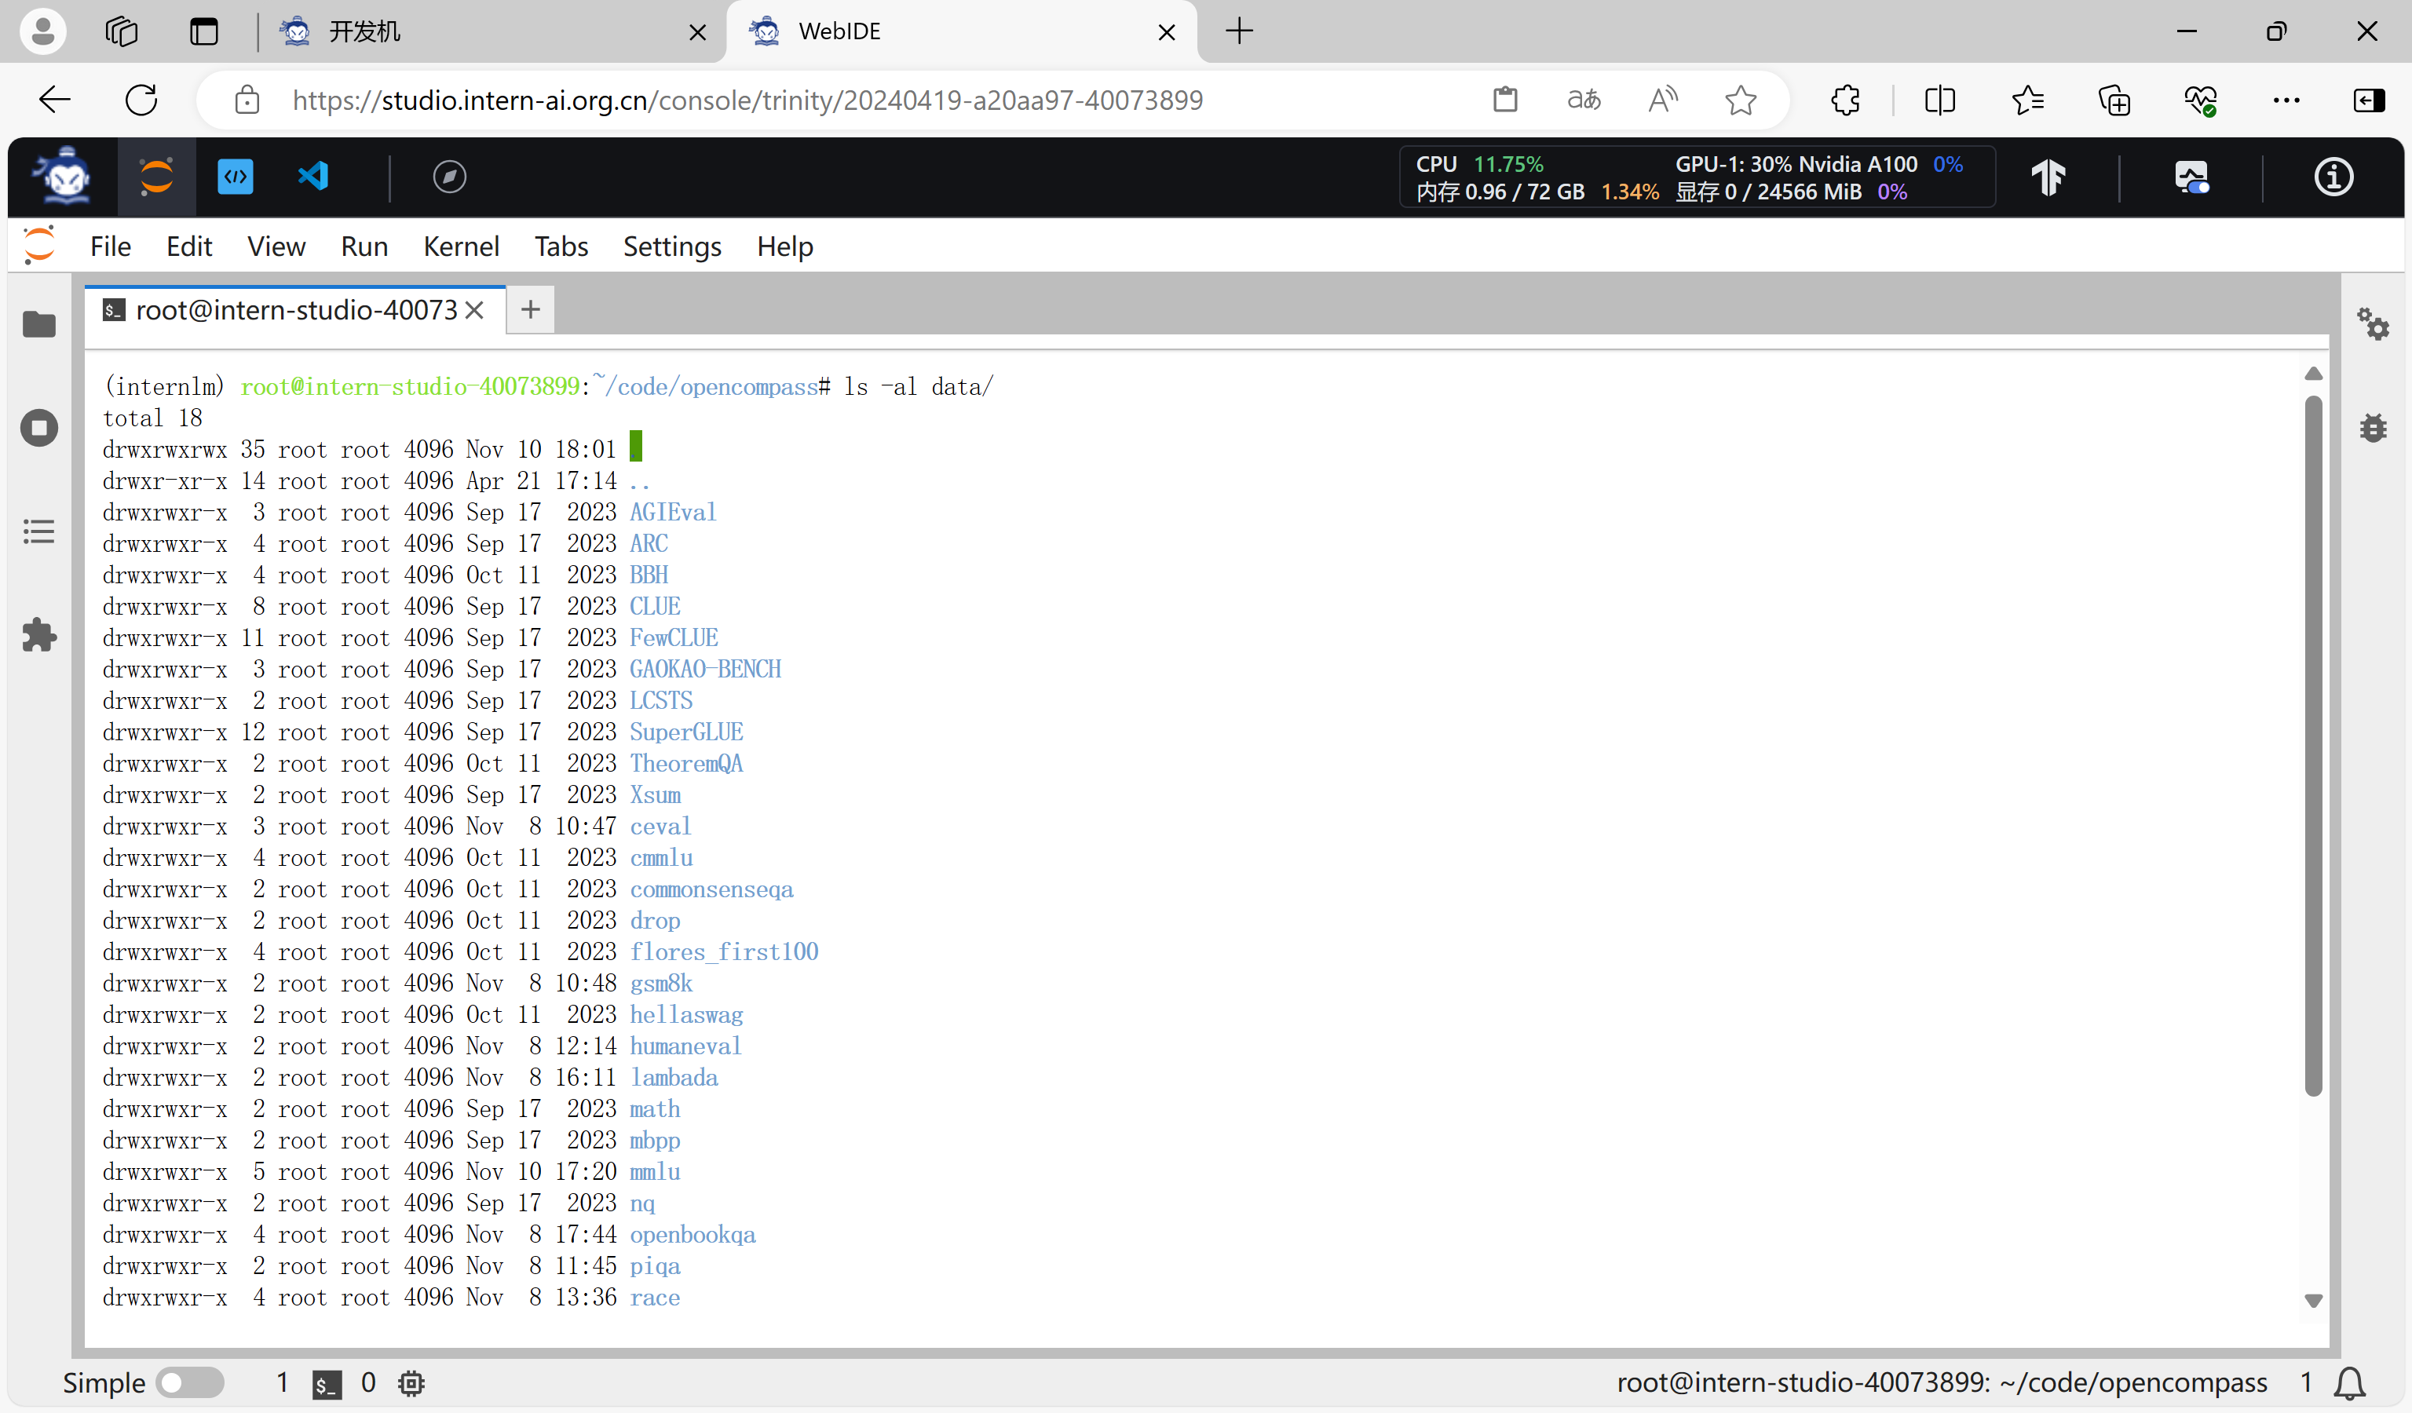Click the terminal scrollbar up arrow

coord(2313,374)
